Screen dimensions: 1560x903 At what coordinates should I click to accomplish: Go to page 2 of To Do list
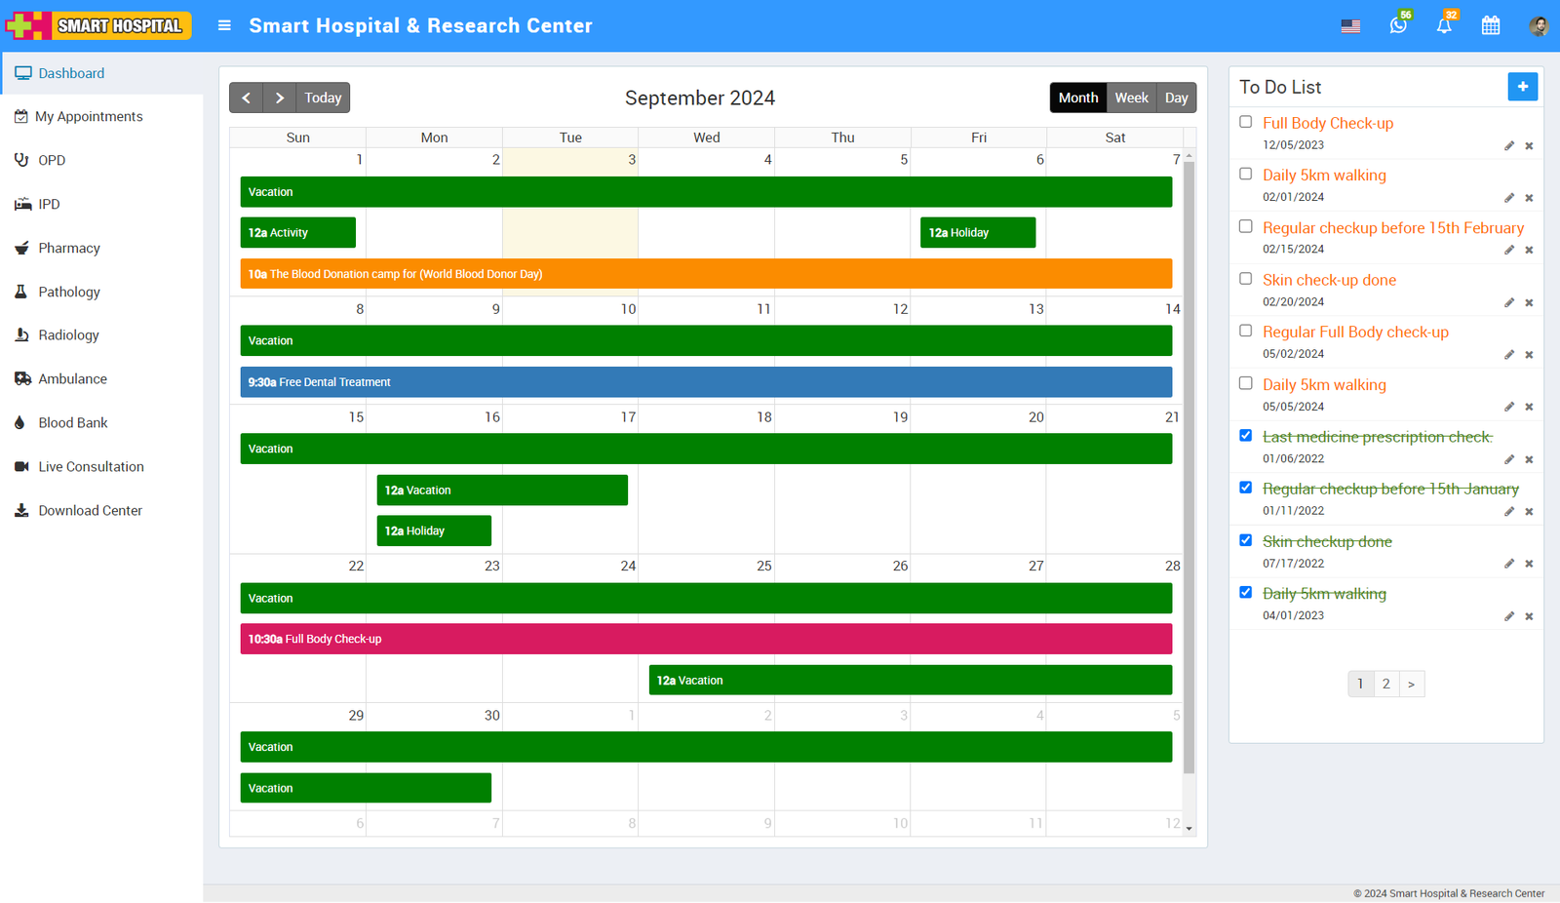(1385, 684)
